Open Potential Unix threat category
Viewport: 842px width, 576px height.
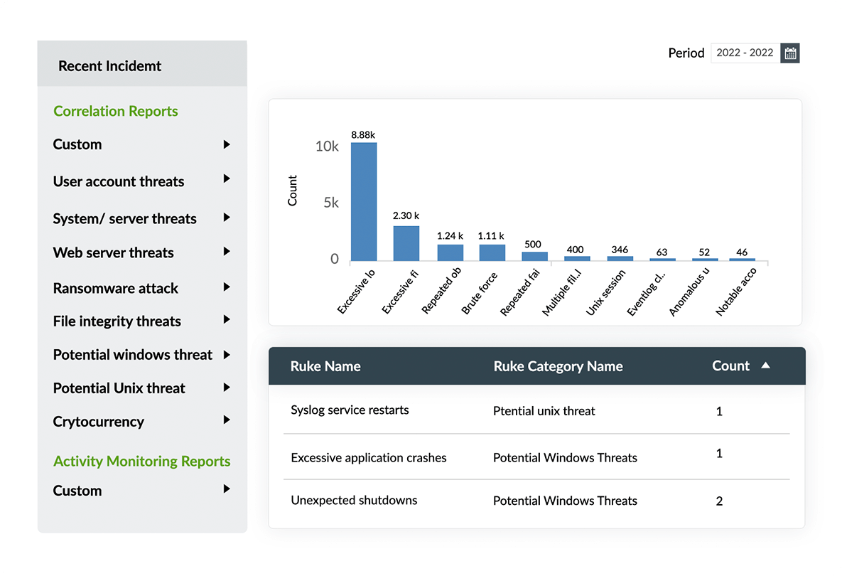click(119, 388)
